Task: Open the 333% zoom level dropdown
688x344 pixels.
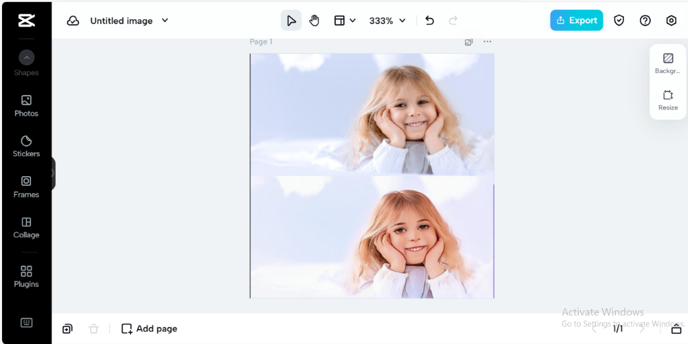Action: tap(387, 21)
